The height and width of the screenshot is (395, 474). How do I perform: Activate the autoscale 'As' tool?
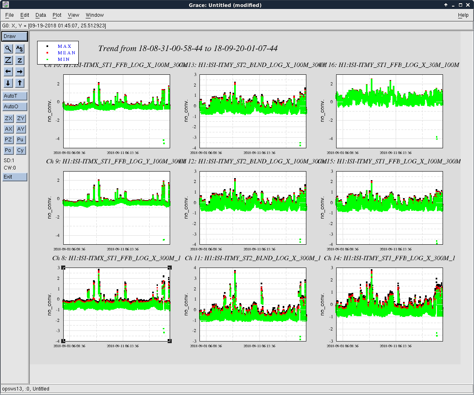click(20, 49)
